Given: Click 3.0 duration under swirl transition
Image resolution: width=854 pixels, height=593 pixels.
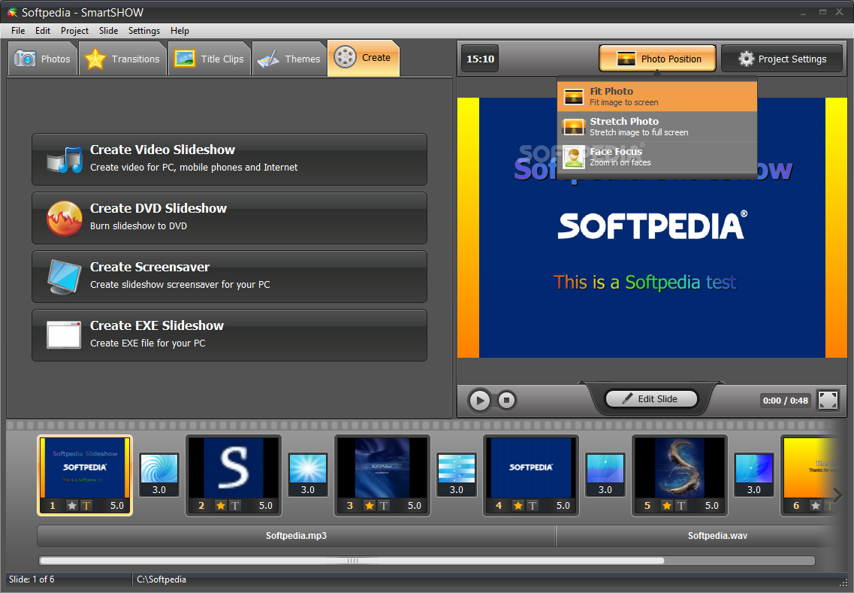Looking at the screenshot, I should (x=159, y=489).
